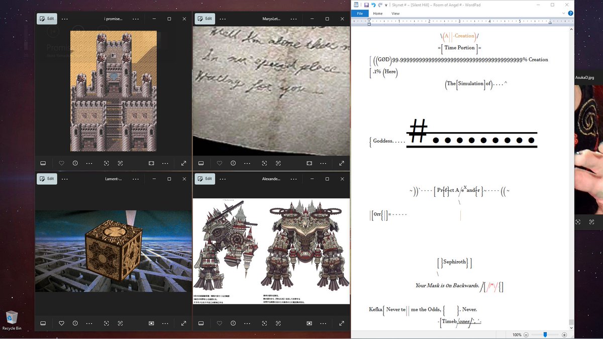Zoom in with the plus button in WordPad

564,334
